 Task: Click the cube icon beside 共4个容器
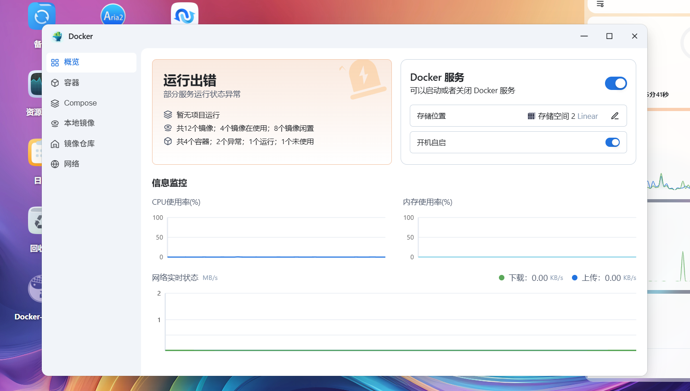point(168,141)
